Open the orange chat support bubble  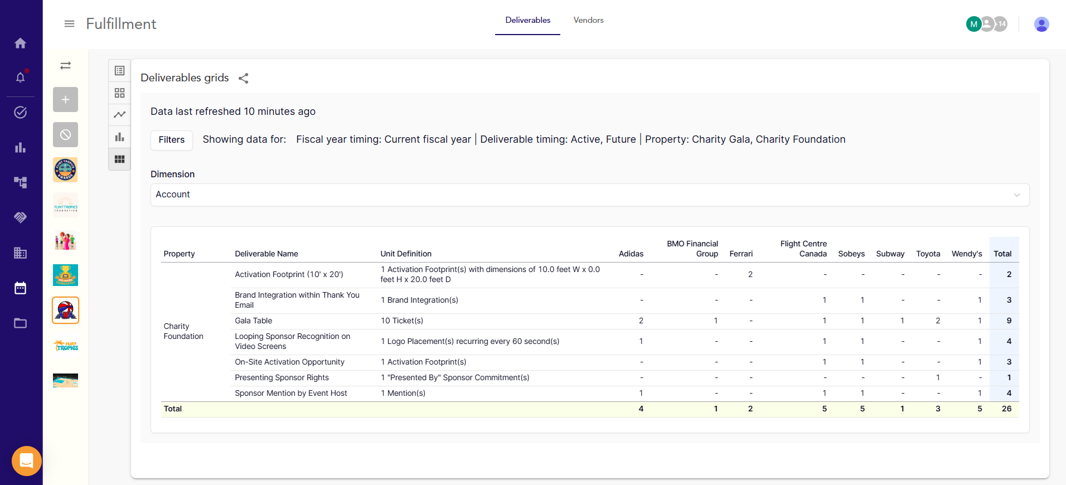click(27, 461)
